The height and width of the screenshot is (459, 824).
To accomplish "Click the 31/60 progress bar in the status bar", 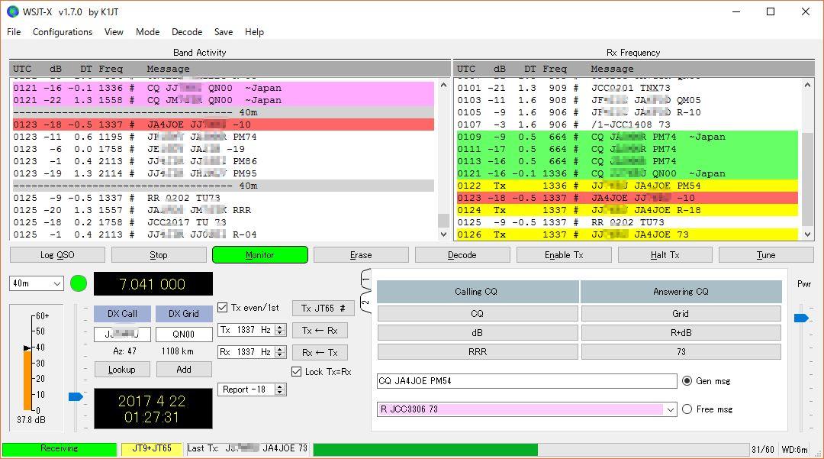I will 531,450.
